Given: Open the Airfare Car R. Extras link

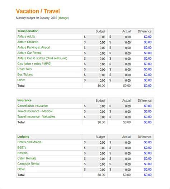Looking at the screenshot, I should point(42,58).
